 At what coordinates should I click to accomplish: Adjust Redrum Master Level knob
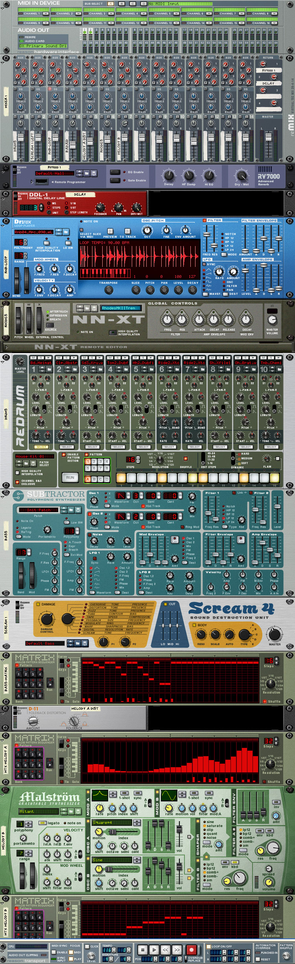pyautogui.click(x=20, y=361)
